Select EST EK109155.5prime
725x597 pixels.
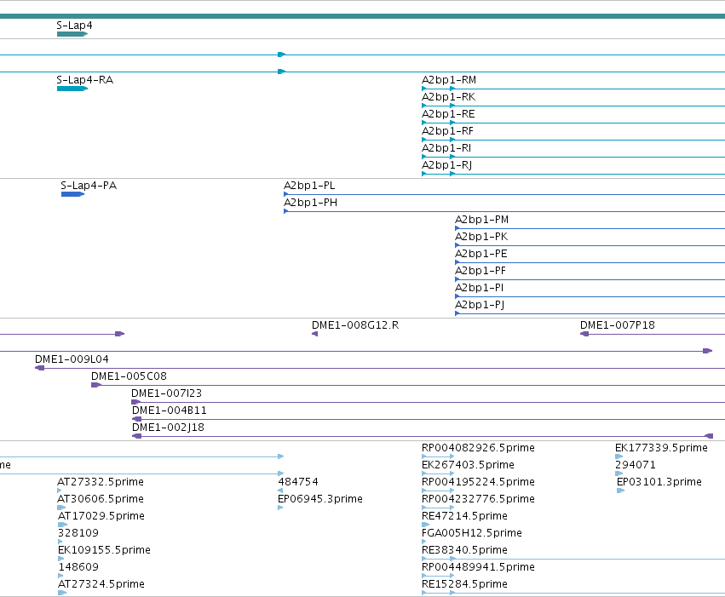pos(105,551)
